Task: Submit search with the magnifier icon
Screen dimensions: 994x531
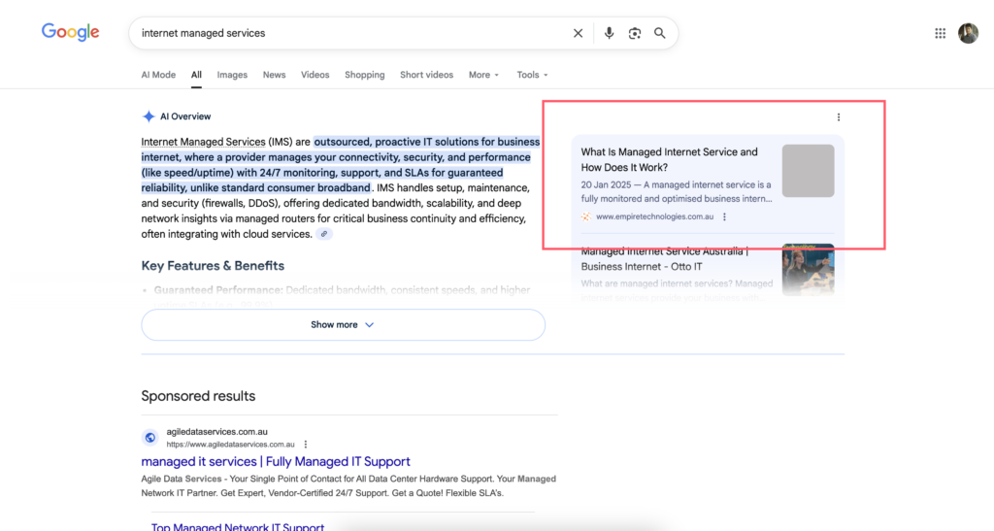Action: 660,33
